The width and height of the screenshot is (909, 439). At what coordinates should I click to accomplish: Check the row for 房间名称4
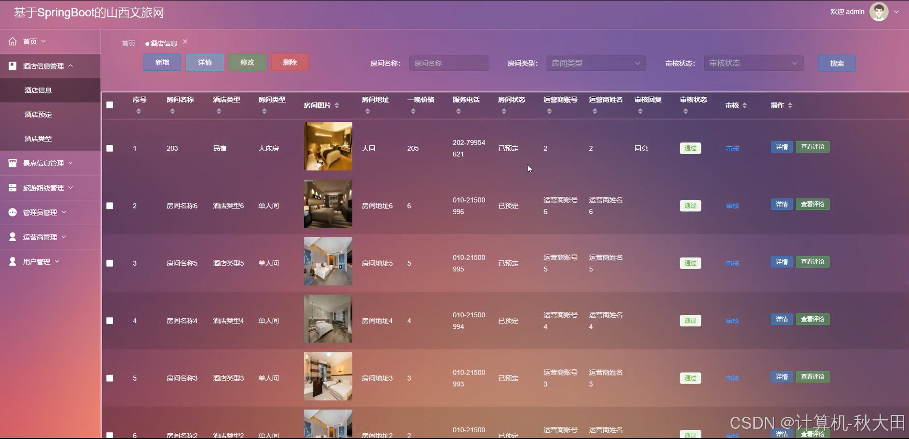[110, 321]
